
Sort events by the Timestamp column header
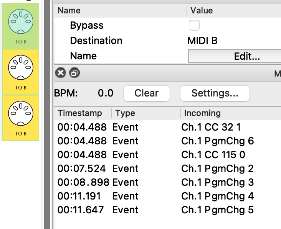click(80, 113)
